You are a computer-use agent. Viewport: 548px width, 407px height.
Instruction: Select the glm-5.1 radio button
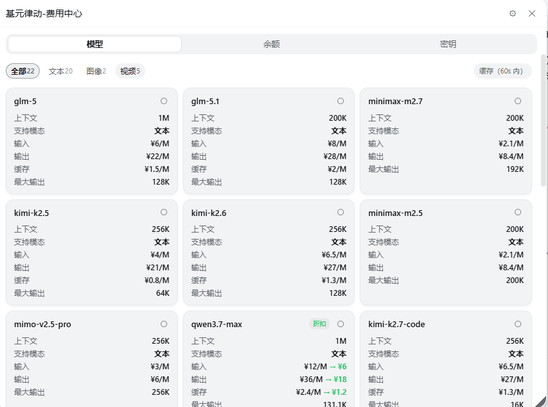(341, 101)
